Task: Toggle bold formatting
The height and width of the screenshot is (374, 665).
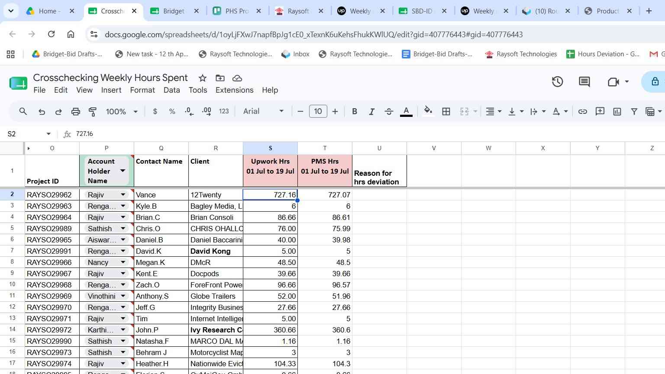Action: pos(355,111)
